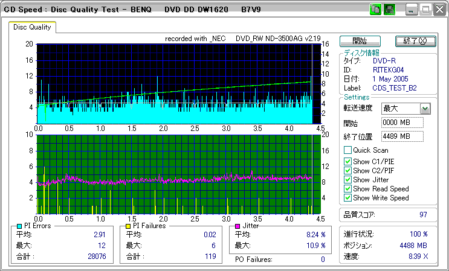Click the magenta Jitter color swatch

pos(237,226)
